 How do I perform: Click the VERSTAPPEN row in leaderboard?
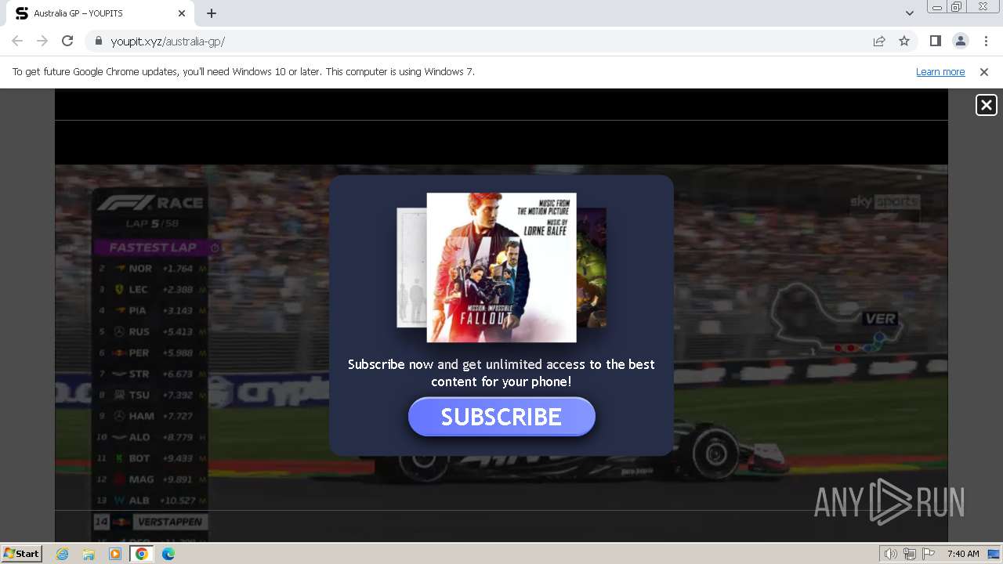151,522
